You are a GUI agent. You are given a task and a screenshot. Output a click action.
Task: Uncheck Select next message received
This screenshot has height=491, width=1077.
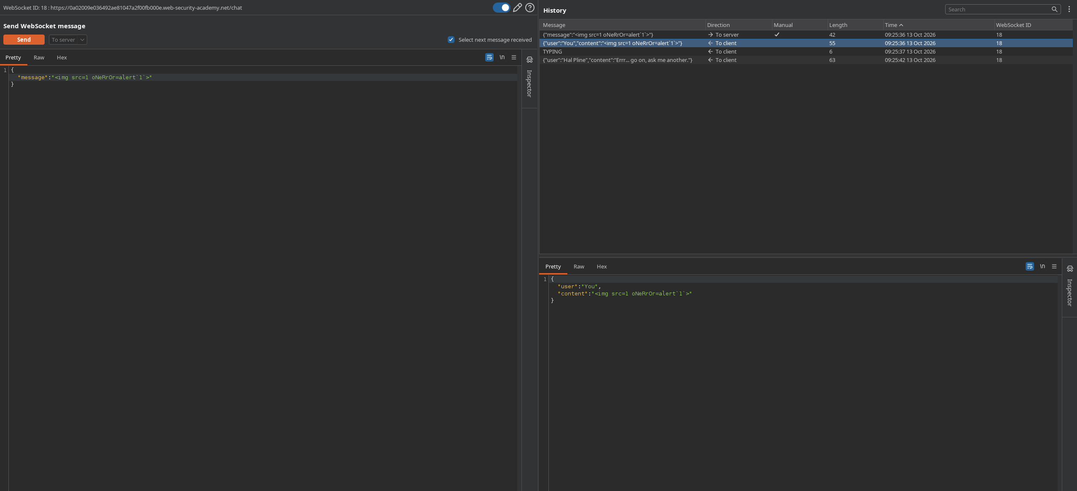451,40
